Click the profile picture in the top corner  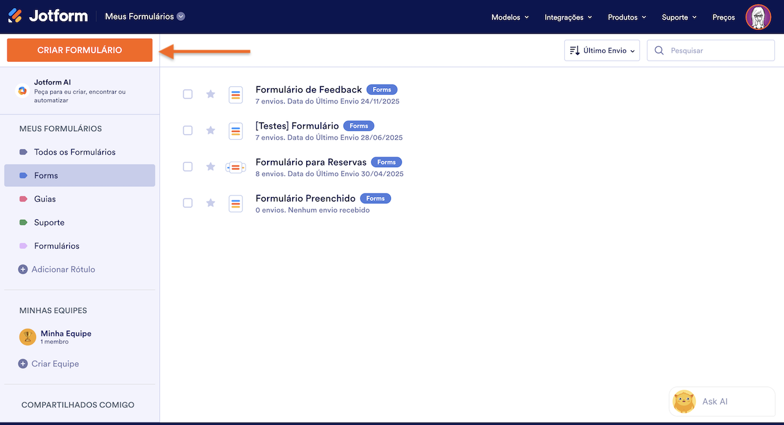(758, 17)
